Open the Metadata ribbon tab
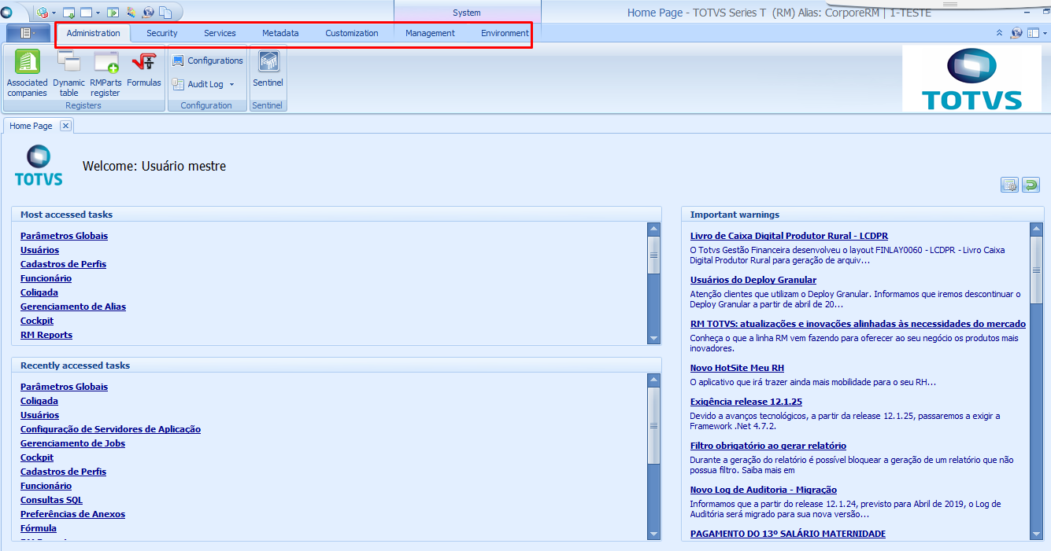 coord(280,33)
